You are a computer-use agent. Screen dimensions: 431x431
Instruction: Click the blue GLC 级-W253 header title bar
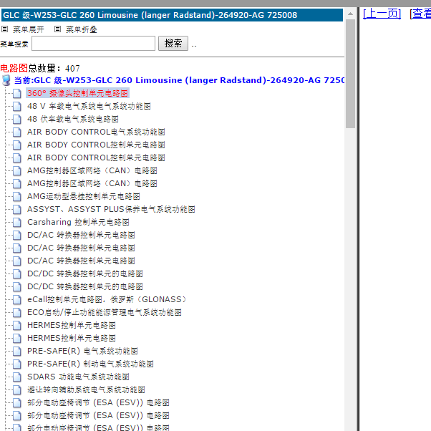click(x=172, y=15)
